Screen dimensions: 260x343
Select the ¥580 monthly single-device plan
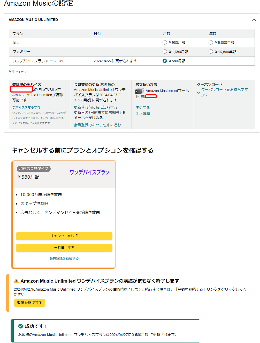[165, 61]
